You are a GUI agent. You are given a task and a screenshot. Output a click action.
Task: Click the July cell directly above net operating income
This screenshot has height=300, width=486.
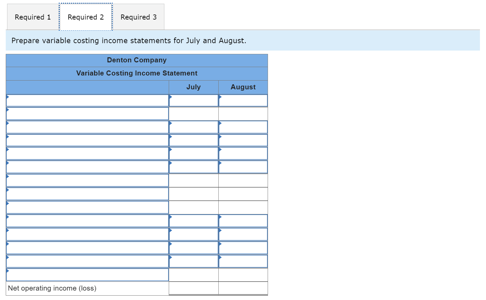(x=194, y=275)
